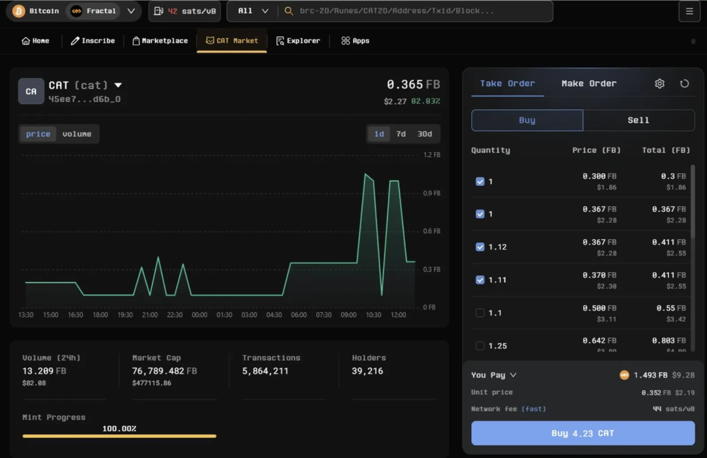Uncheck the 1.12 quantity order
Viewport: 707px width, 458px height.
tap(480, 247)
